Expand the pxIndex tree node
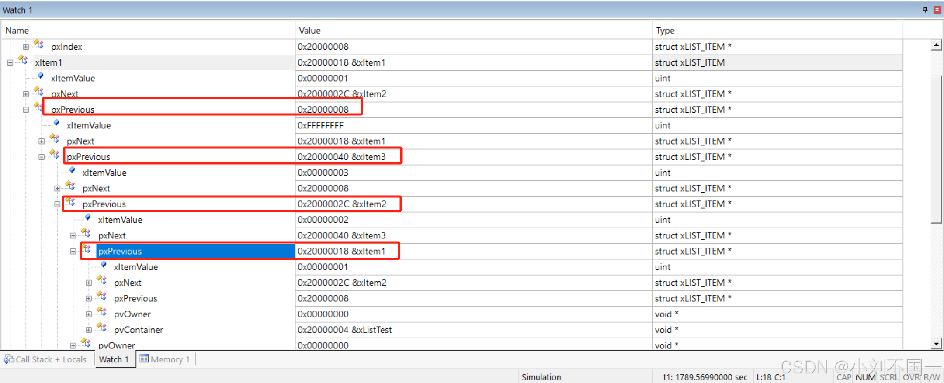 (x=26, y=47)
